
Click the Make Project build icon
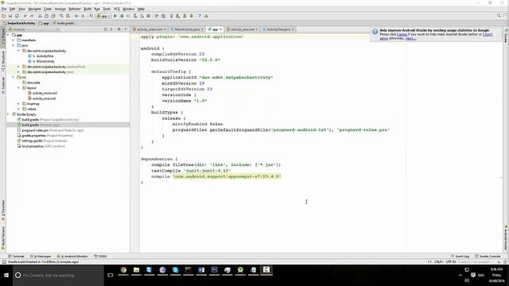91,16
